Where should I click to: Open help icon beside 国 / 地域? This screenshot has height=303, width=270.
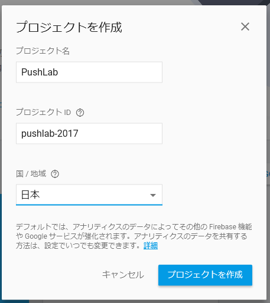click(x=55, y=174)
